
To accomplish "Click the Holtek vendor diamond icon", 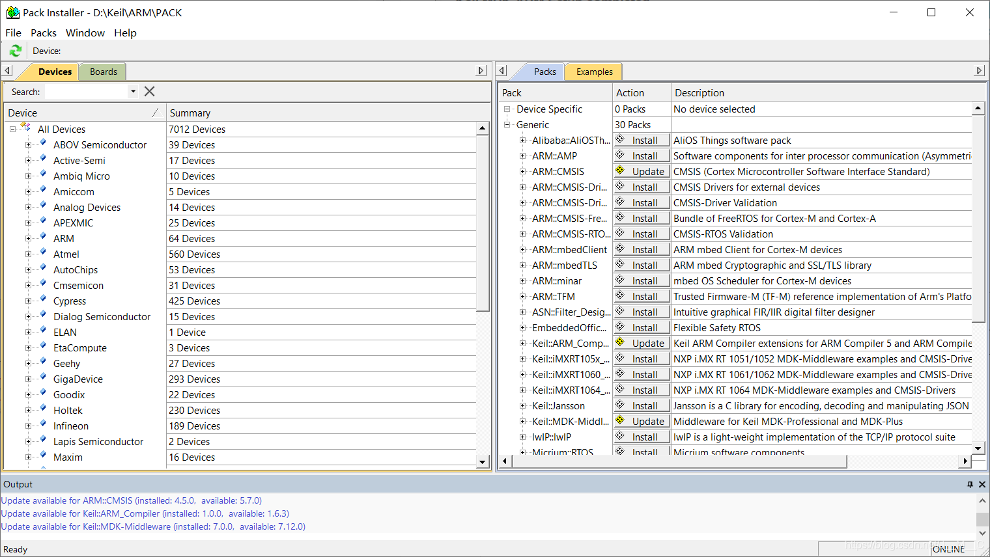I will pyautogui.click(x=43, y=409).
